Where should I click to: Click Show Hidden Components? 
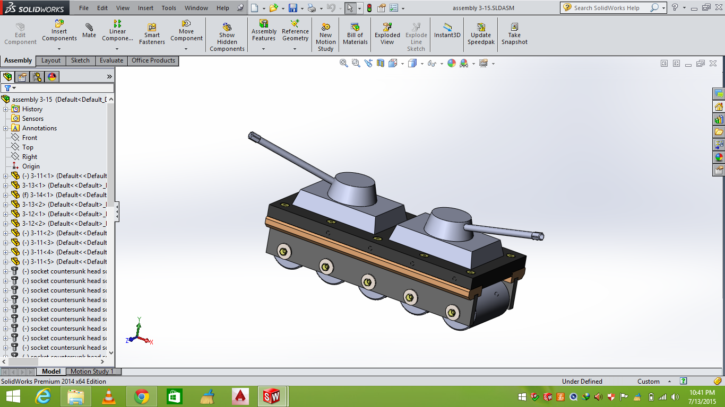(x=227, y=37)
